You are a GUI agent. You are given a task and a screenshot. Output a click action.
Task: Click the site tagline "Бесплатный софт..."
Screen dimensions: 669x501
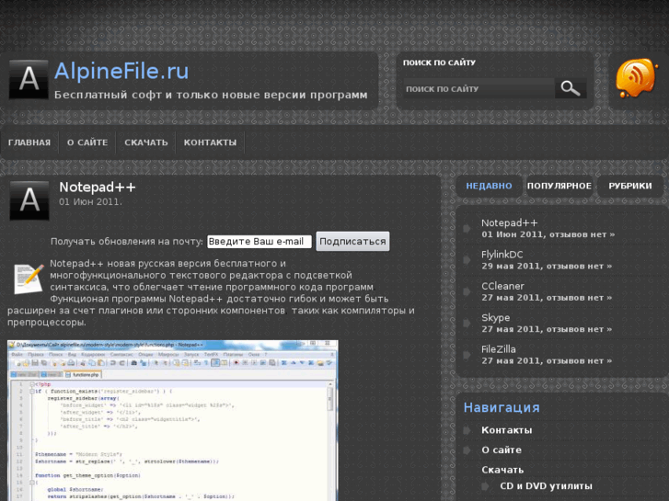pyautogui.click(x=211, y=95)
